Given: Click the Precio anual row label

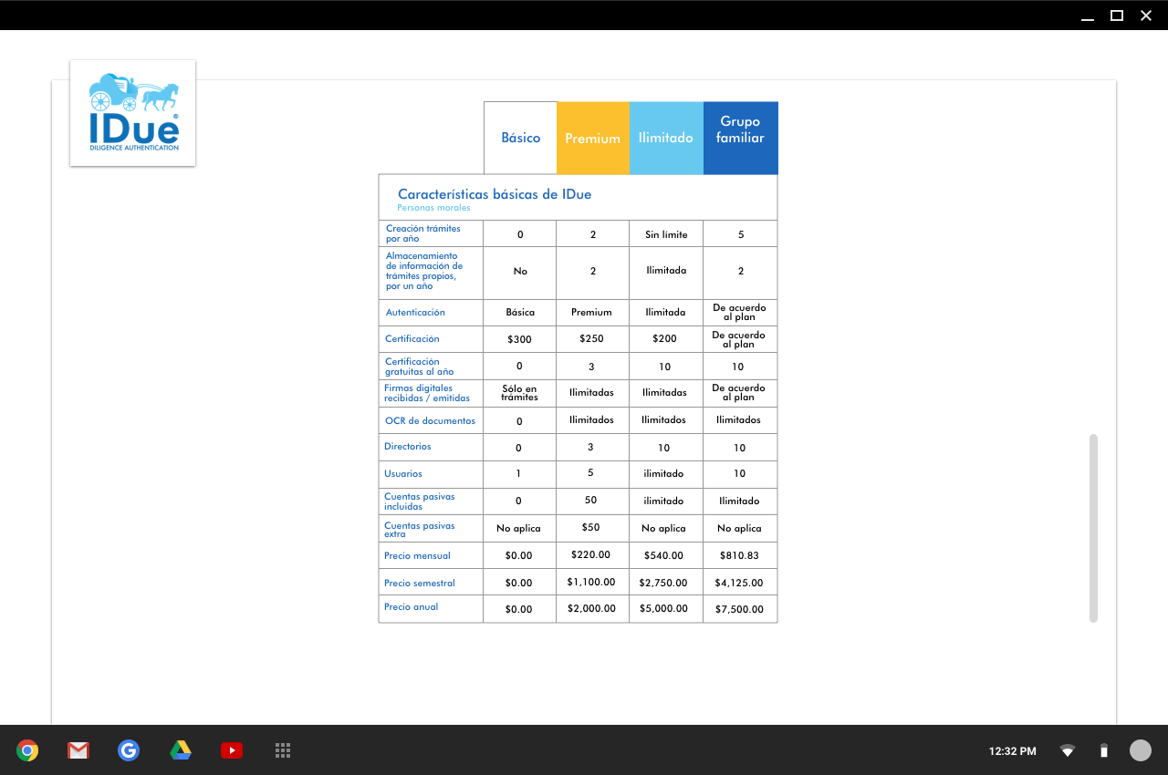Looking at the screenshot, I should (x=412, y=607).
